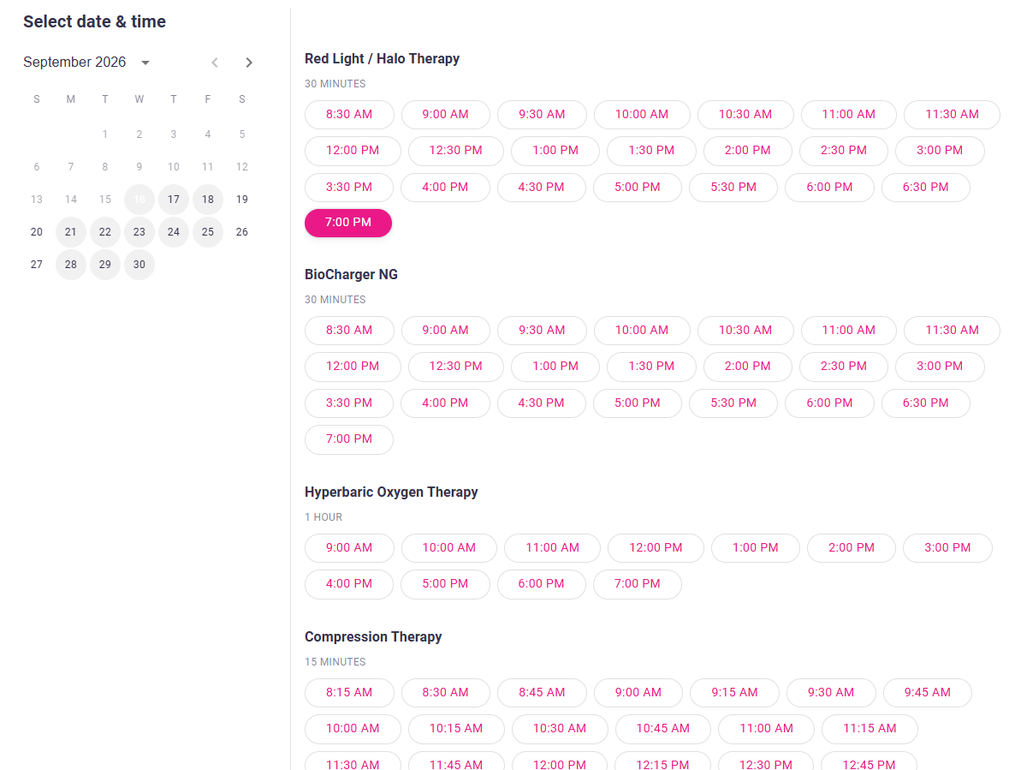Pick 6:30 PM Red Light / Halo Therapy slot
The image size is (1009, 770).
(925, 188)
